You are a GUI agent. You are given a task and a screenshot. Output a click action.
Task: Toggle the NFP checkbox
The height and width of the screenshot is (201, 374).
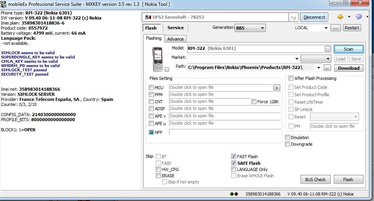coord(151,132)
